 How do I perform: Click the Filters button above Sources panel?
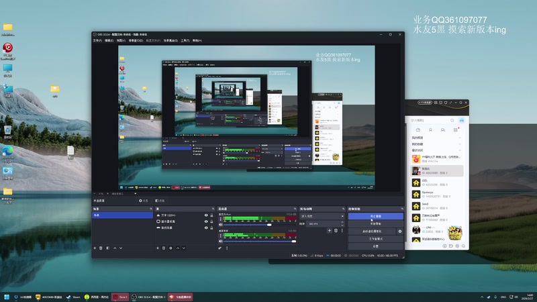click(x=160, y=201)
